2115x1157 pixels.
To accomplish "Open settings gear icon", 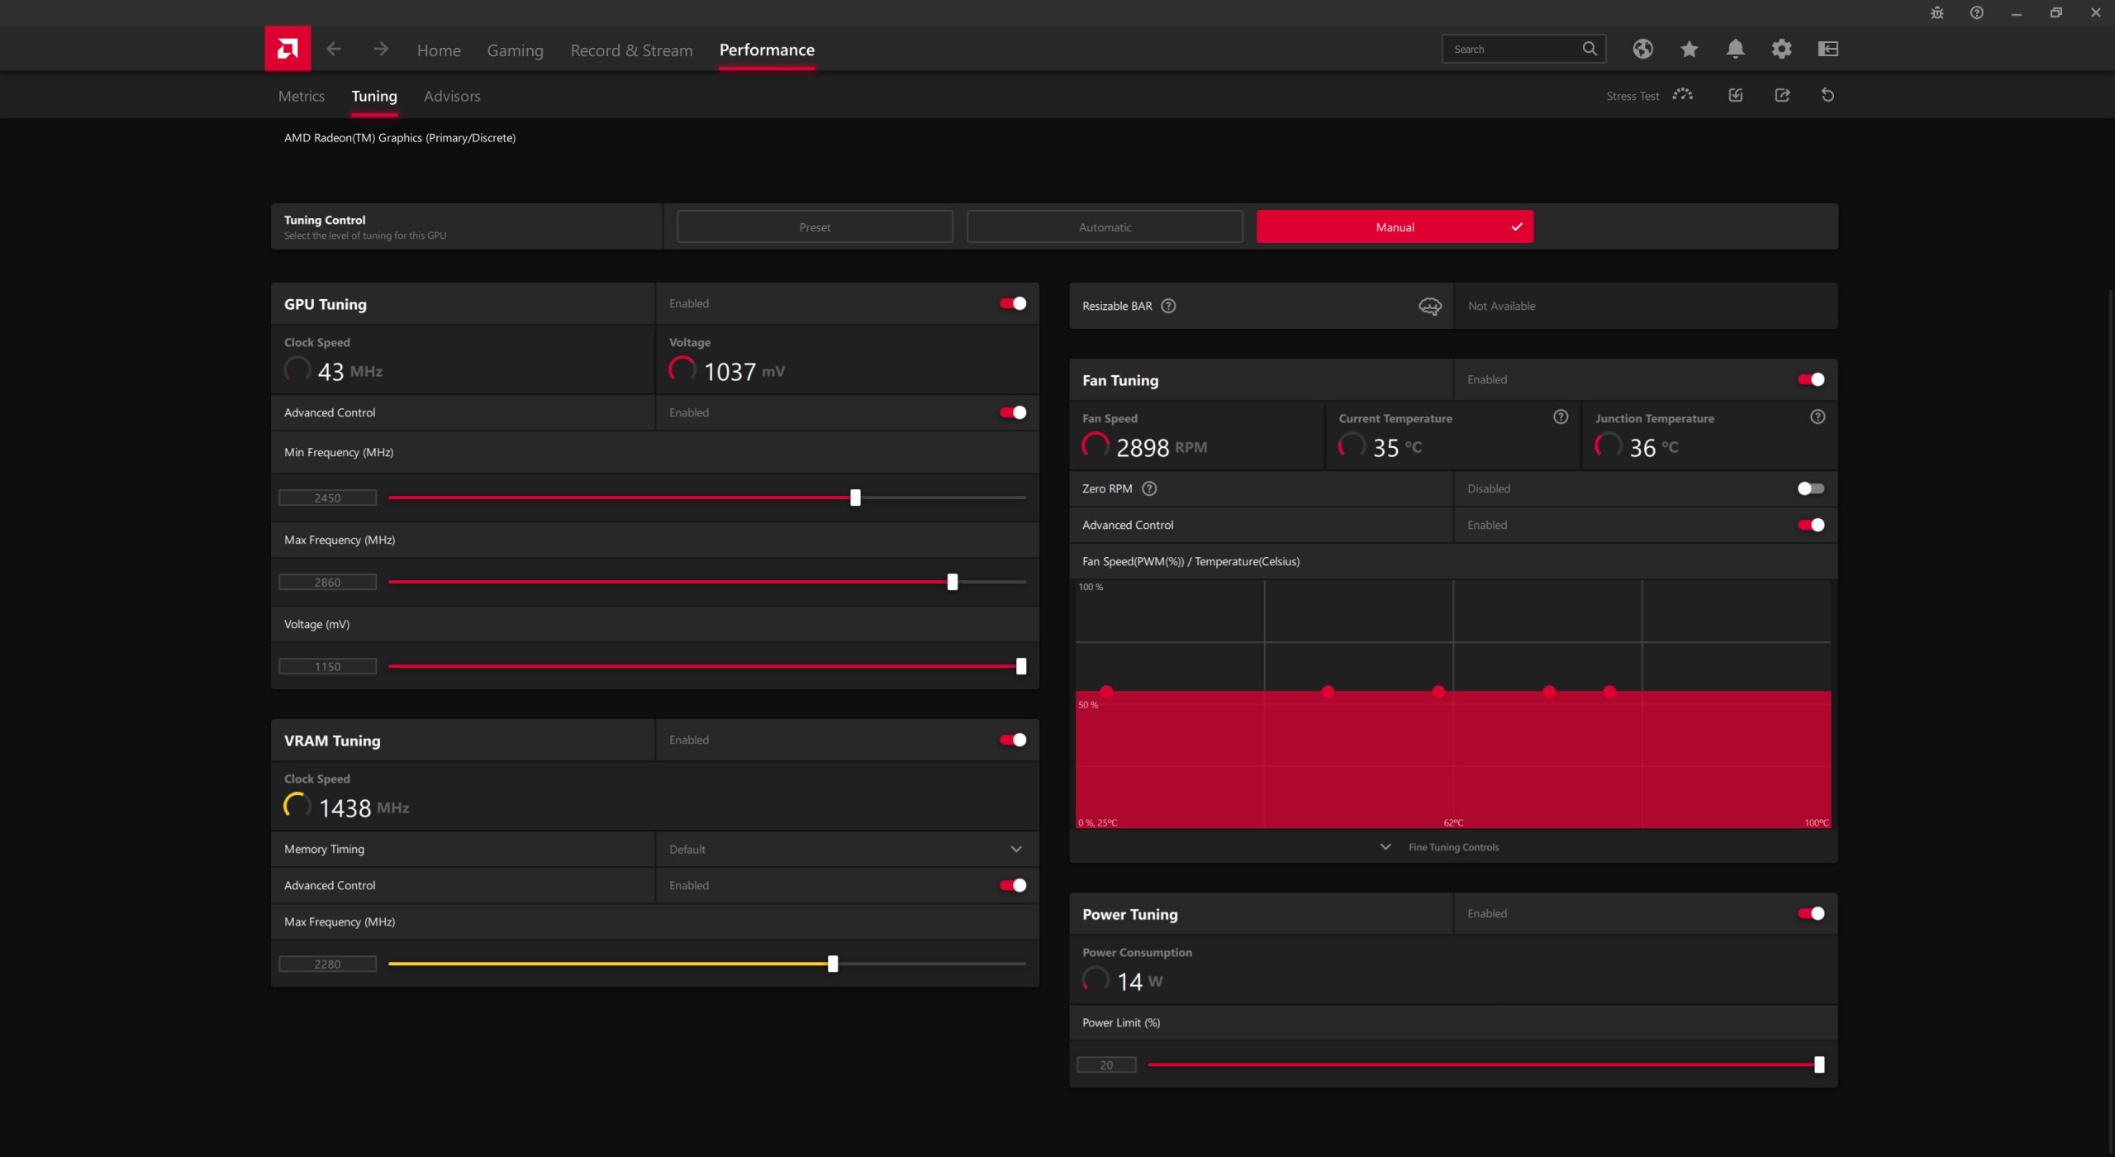I will click(1781, 49).
